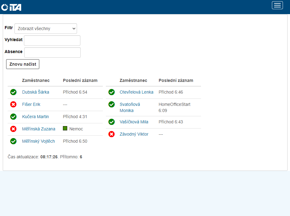The width and height of the screenshot is (290, 216).
Task: Open Vašíčková Mila employee link
Action: click(134, 122)
